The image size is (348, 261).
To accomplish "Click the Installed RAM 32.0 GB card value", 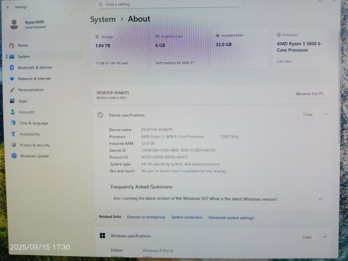I will coord(223,45).
